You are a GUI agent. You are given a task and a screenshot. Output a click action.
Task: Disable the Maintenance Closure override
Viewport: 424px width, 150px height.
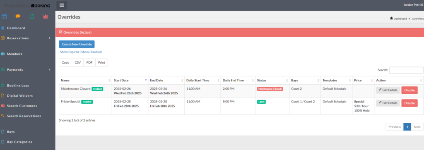click(x=410, y=90)
